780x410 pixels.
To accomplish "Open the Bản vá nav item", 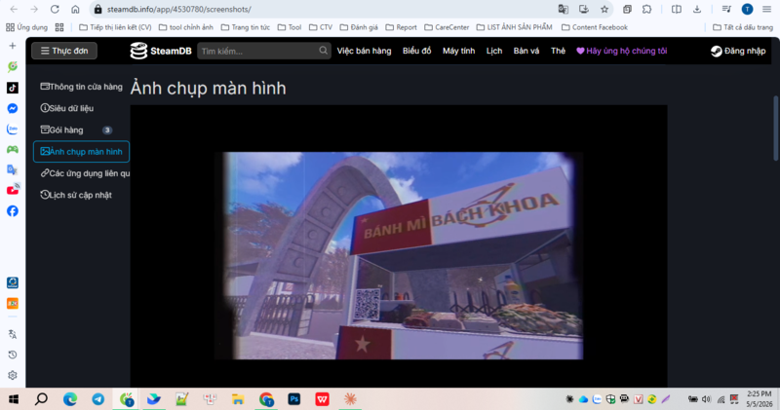I will [526, 51].
